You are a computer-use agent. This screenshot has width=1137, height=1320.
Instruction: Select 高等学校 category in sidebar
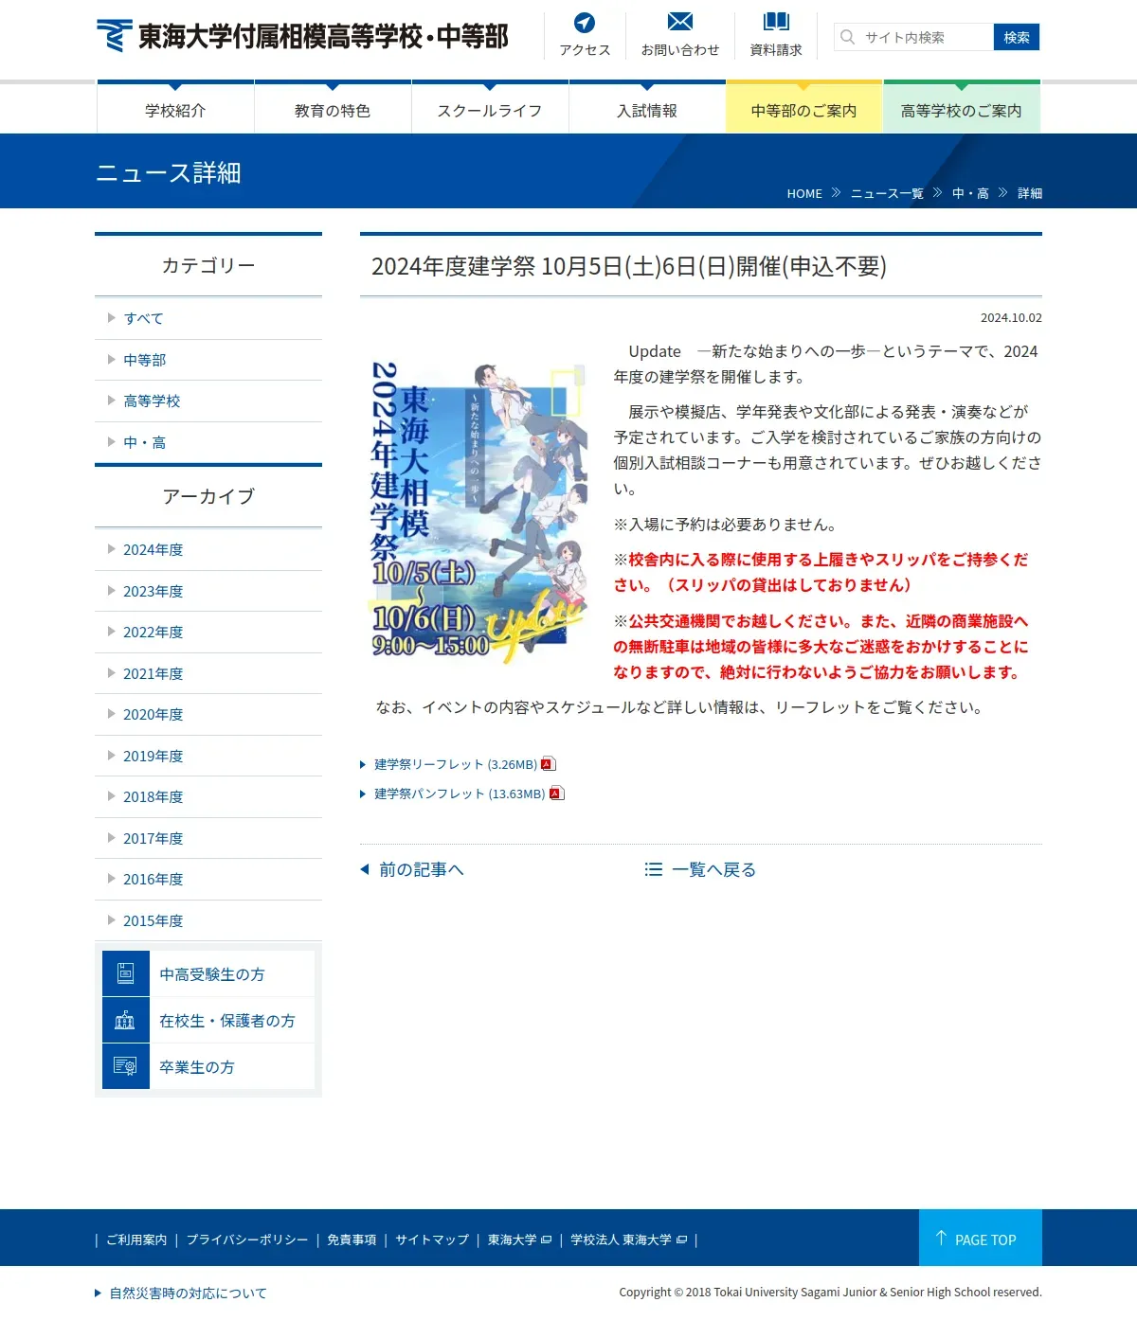coord(208,401)
